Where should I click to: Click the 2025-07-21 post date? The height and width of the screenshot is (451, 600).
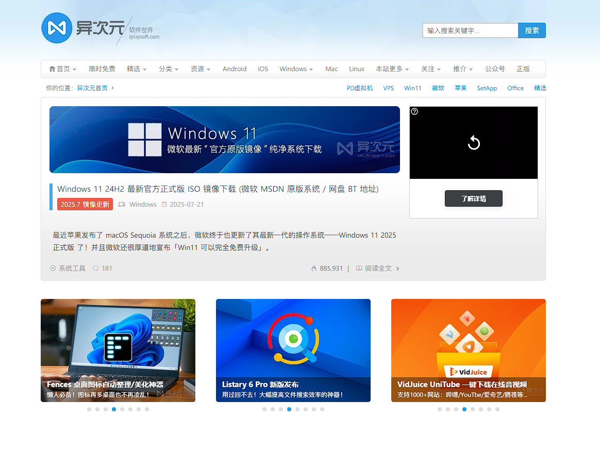(x=187, y=204)
